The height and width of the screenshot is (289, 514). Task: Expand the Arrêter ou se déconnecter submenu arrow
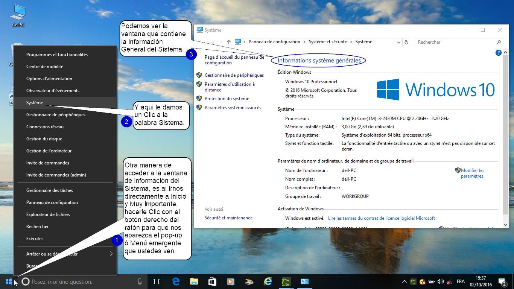pos(111,254)
